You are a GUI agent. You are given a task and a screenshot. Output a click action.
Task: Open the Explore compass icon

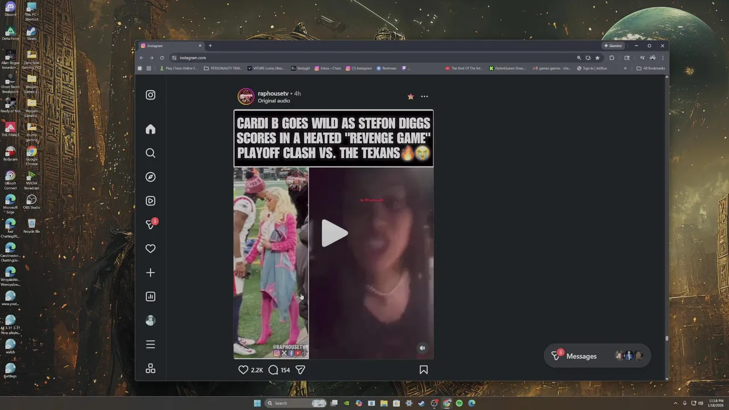(150, 177)
